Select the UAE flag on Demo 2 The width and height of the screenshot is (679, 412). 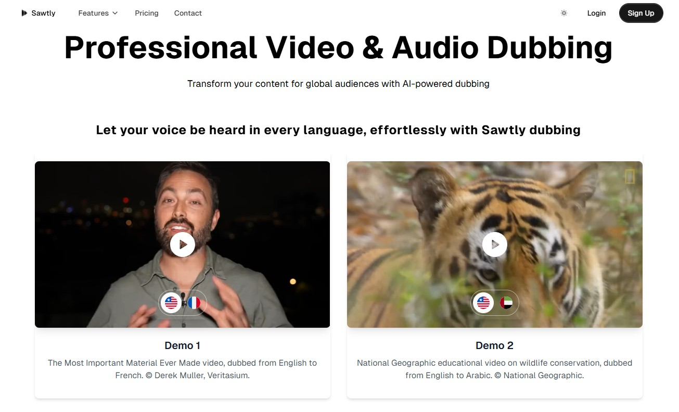(x=506, y=303)
